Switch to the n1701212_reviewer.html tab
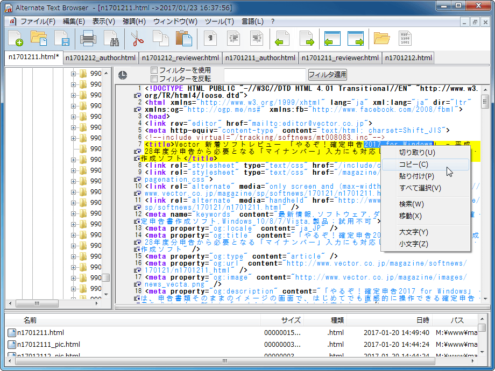The height and width of the screenshot is (371, 495). pyautogui.click(x=180, y=58)
